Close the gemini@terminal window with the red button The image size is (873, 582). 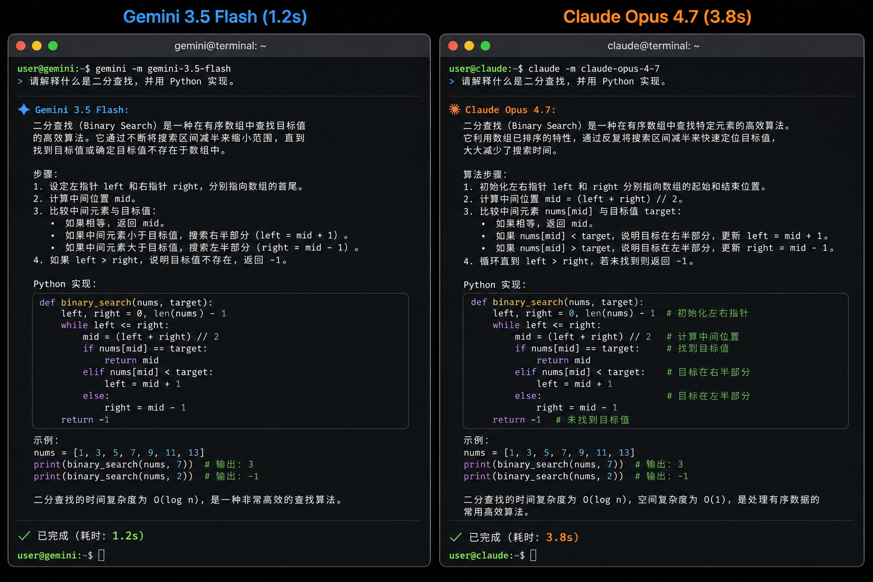click(21, 45)
